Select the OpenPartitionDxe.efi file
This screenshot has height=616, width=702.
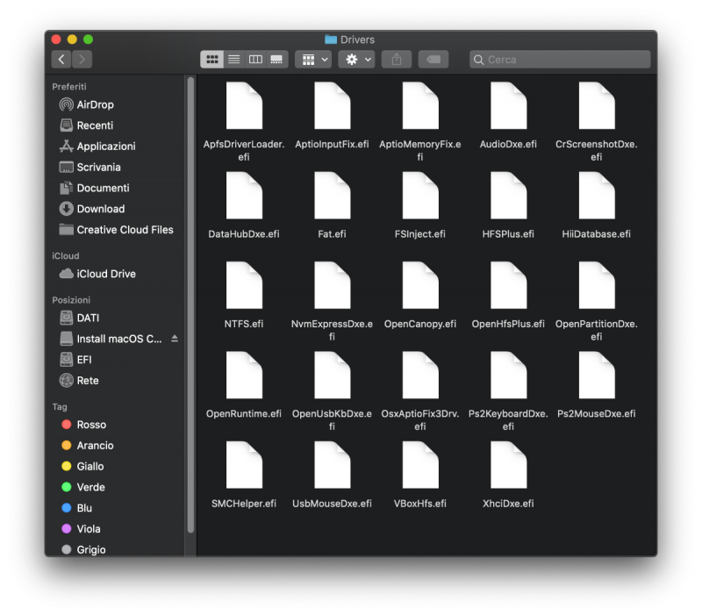point(597,301)
